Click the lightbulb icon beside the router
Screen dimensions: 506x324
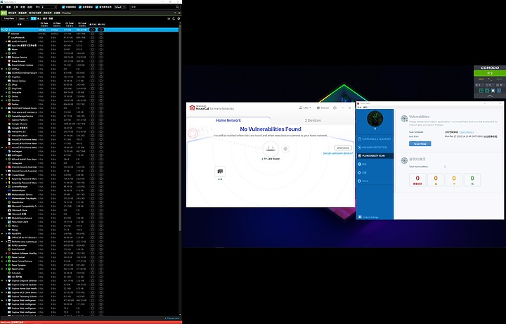click(x=285, y=149)
